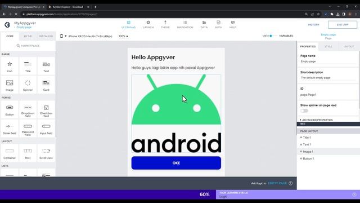Click the History button
Viewport: 360px width, 203px height.
coord(314,25)
